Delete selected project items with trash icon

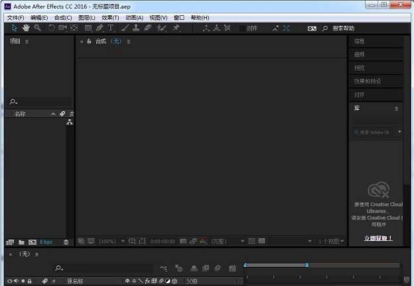click(66, 242)
